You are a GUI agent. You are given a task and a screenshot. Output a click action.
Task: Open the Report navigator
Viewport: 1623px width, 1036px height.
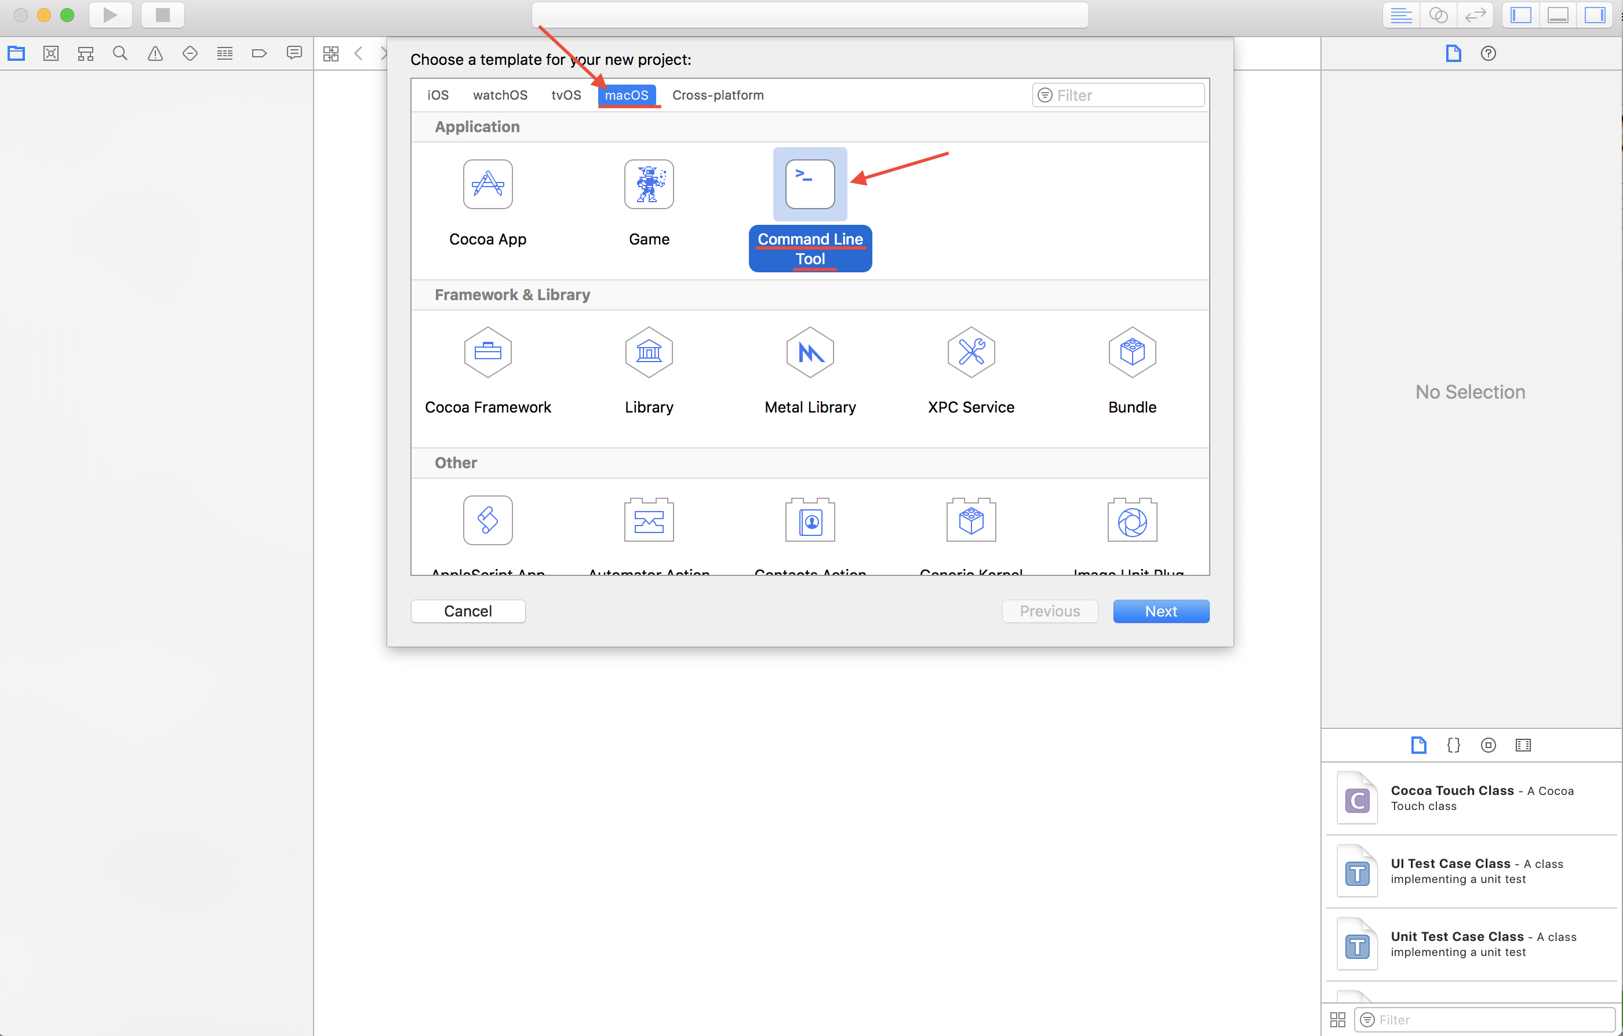tap(294, 53)
